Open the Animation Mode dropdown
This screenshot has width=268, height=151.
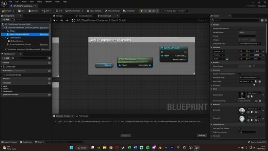249,78
